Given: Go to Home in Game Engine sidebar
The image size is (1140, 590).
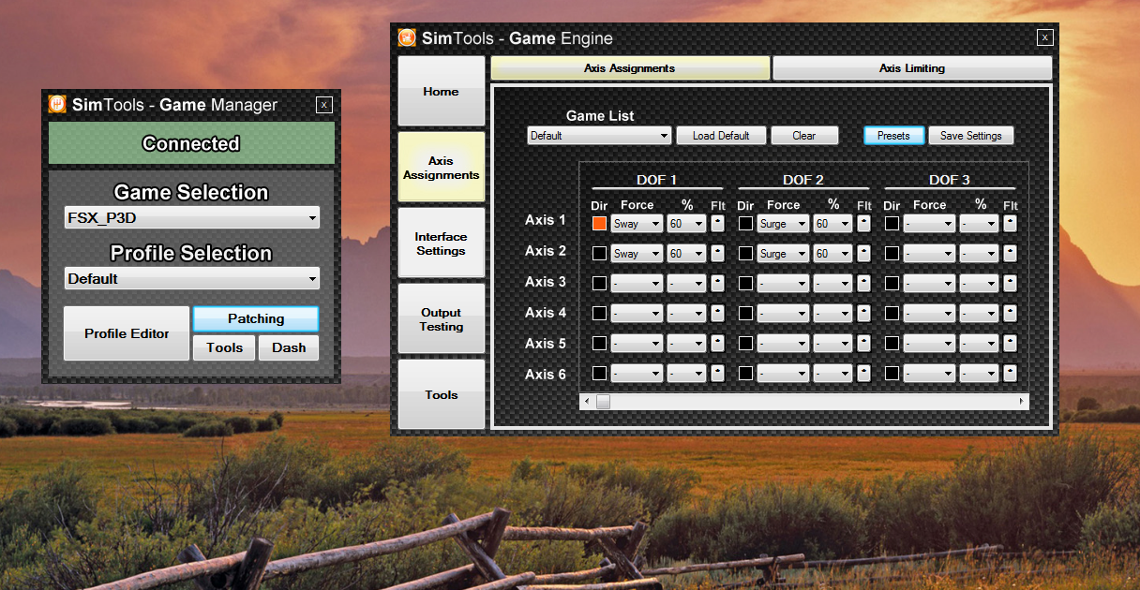Looking at the screenshot, I should coord(441,91).
